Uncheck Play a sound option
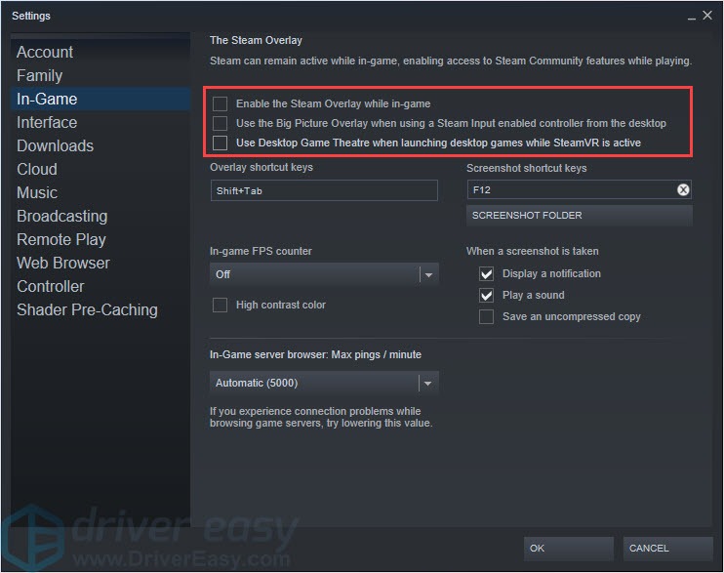This screenshot has height=573, width=724. click(486, 295)
